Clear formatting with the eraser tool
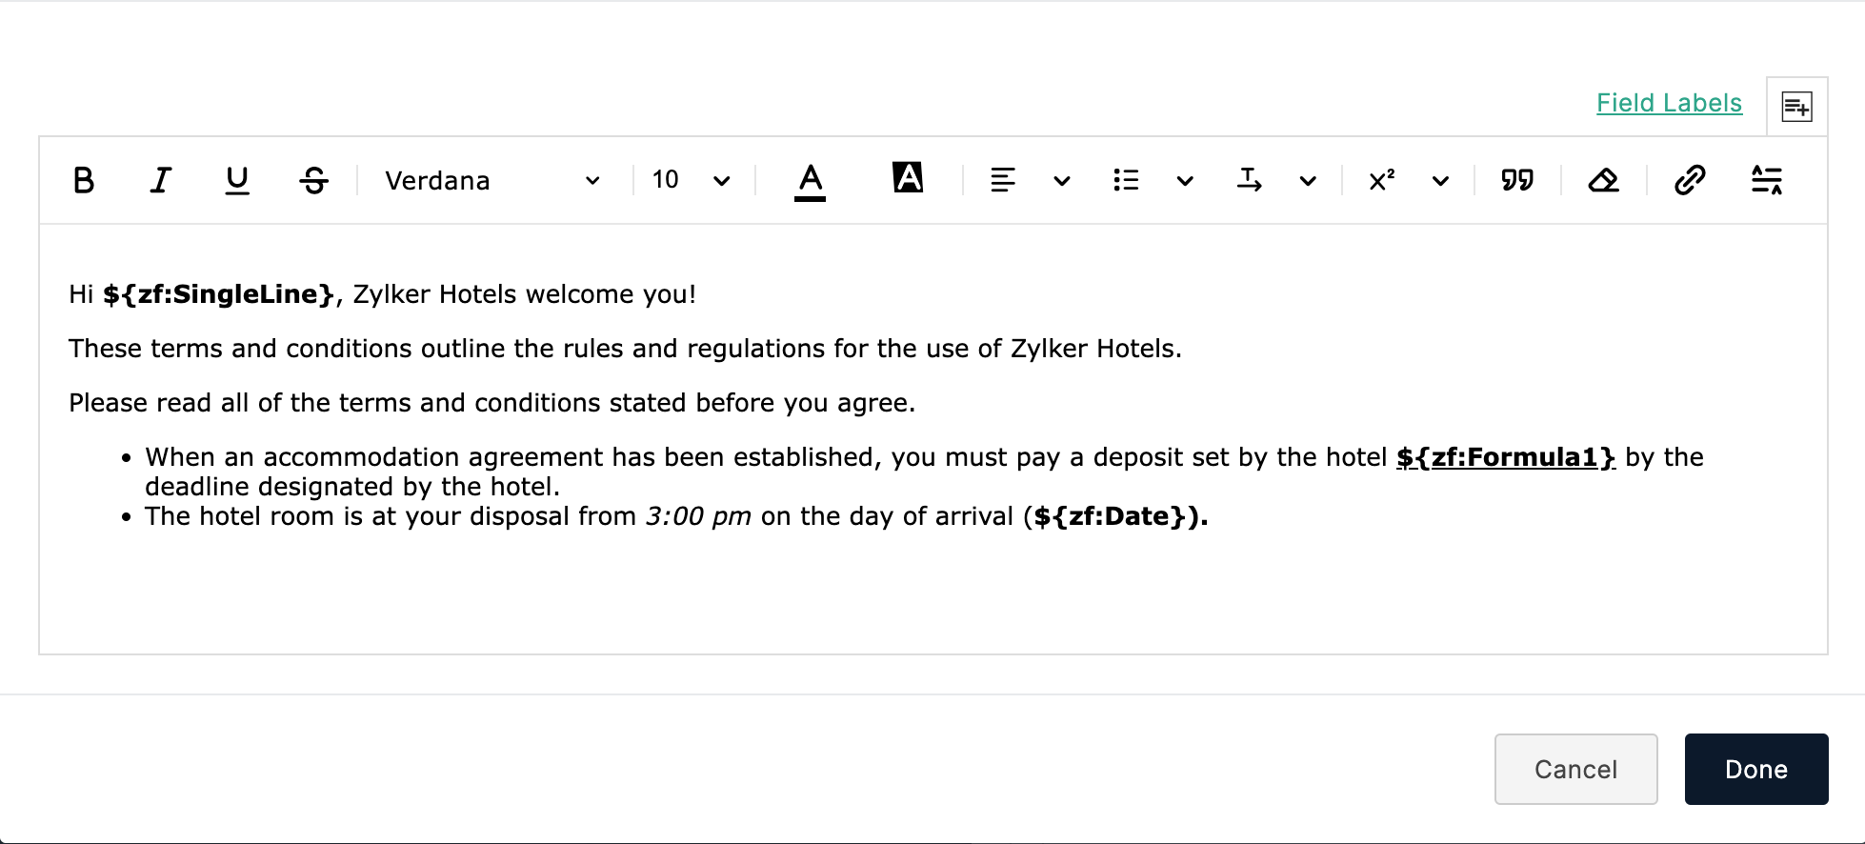Image resolution: width=1865 pixels, height=844 pixels. coord(1604,180)
